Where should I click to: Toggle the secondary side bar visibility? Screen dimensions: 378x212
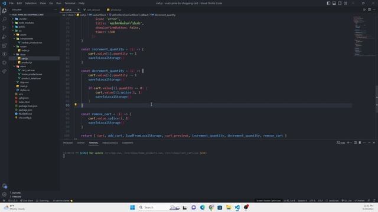point(340,3)
